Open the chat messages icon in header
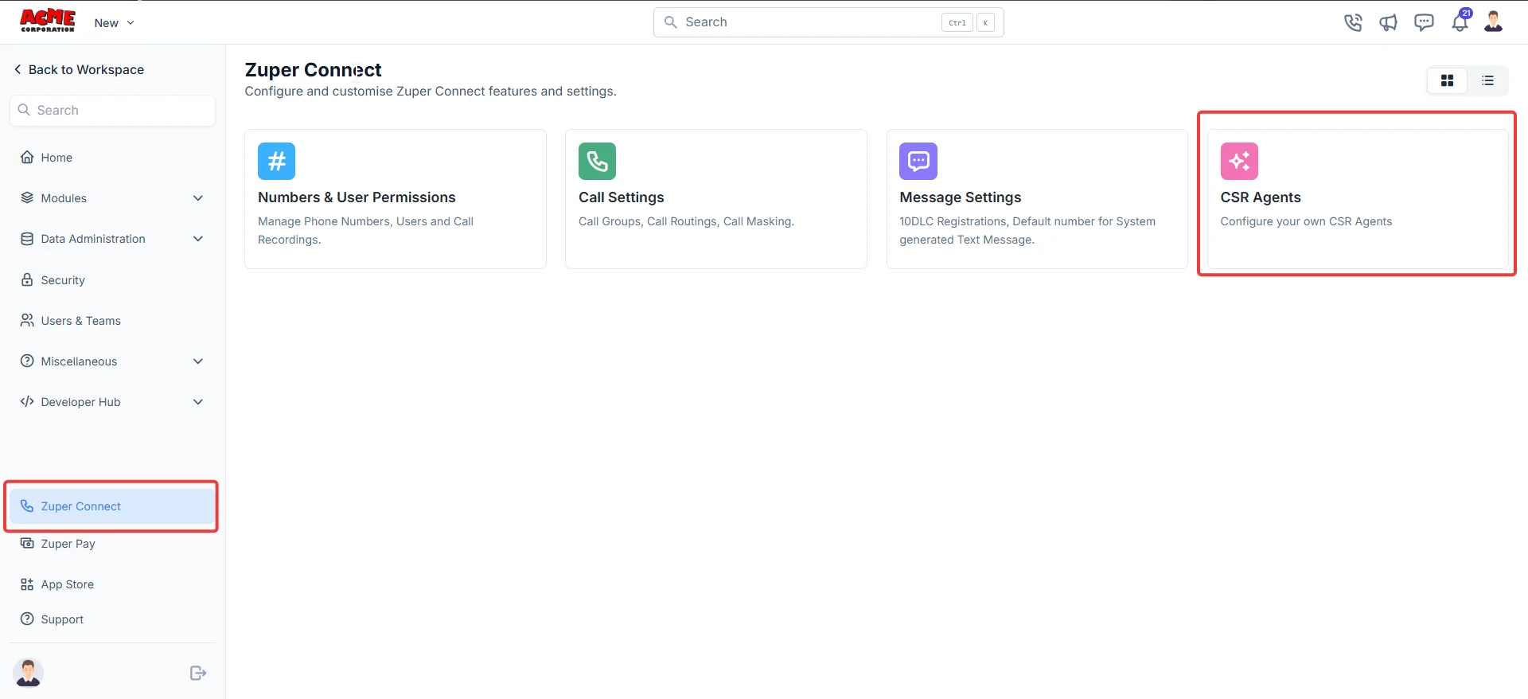This screenshot has height=699, width=1528. click(1424, 22)
